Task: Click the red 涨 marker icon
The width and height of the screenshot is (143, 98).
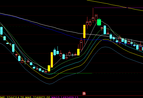Action: click(84, 93)
